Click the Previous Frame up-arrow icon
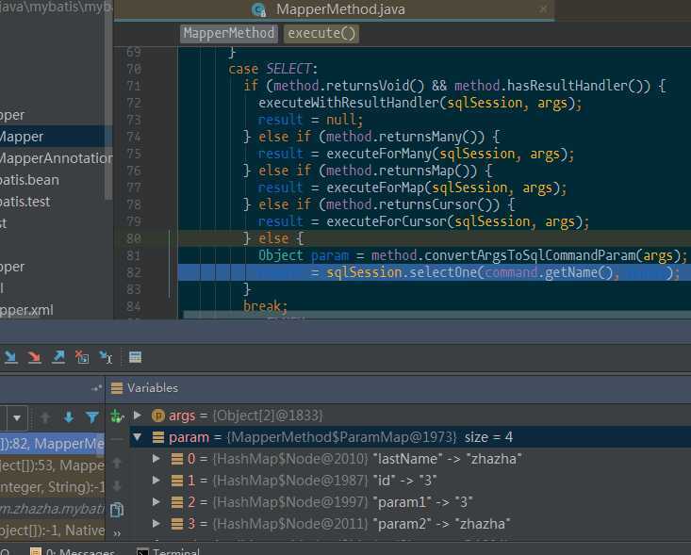 (x=45, y=417)
